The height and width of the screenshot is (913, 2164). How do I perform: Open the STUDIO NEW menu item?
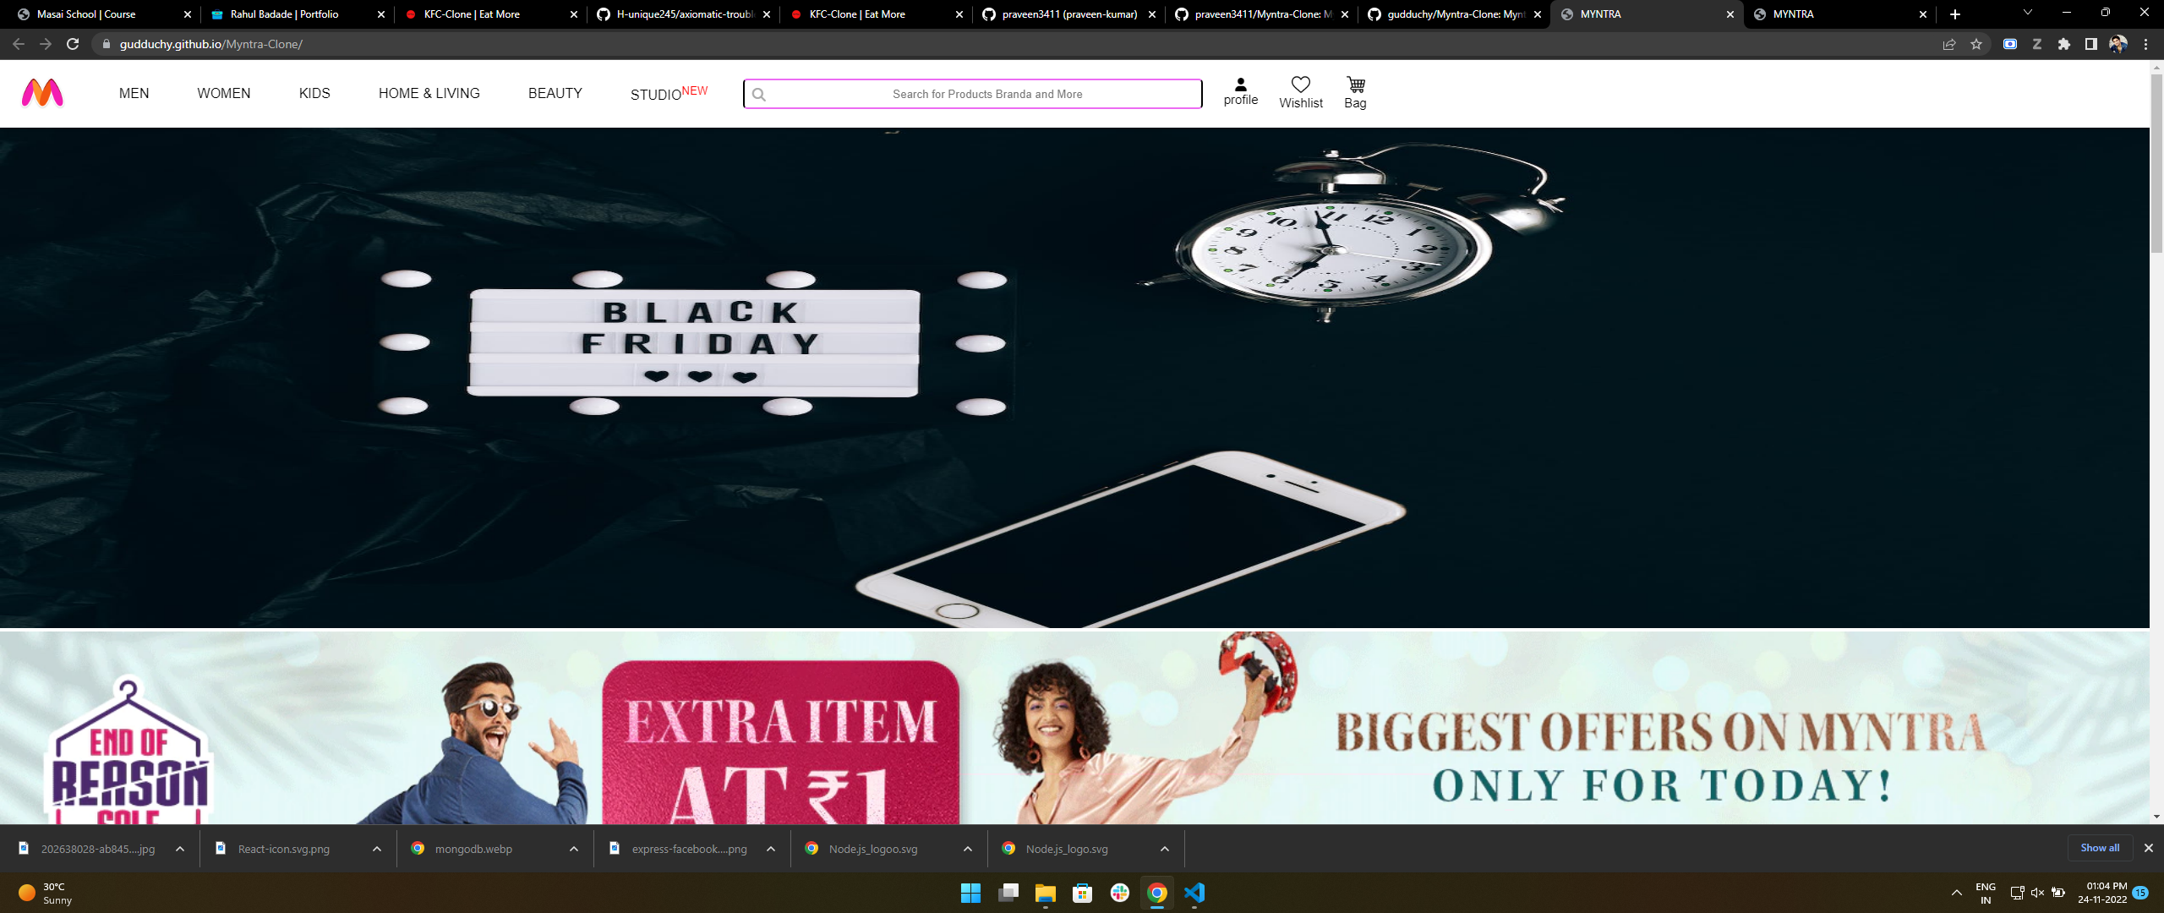point(669,93)
